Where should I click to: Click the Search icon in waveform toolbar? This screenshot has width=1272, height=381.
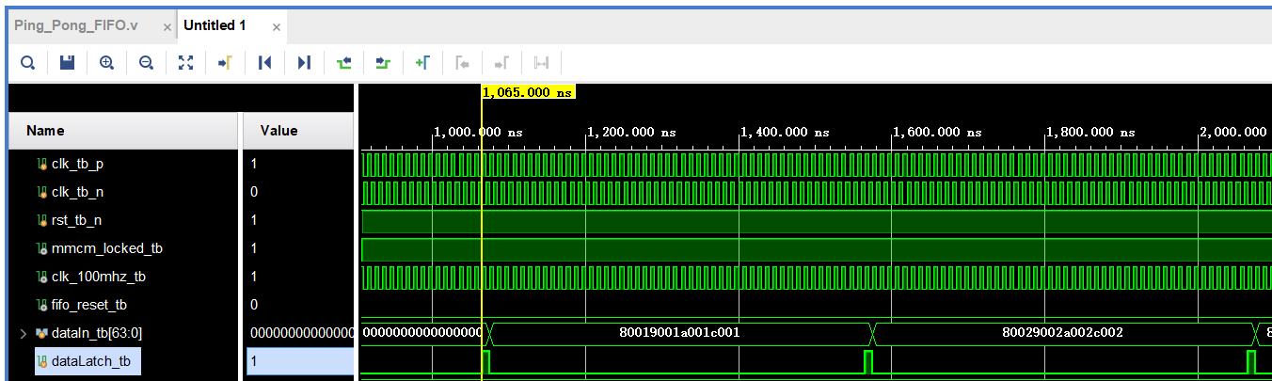[x=28, y=63]
